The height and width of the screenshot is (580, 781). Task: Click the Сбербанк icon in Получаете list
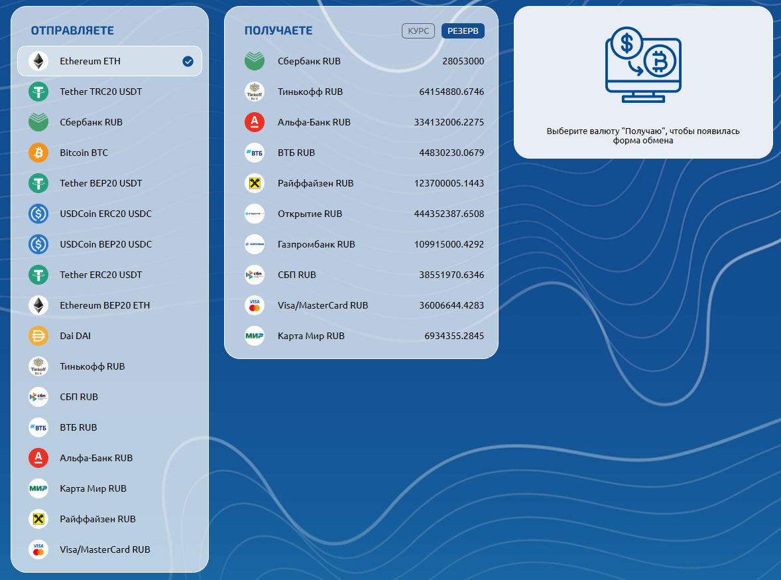(255, 61)
